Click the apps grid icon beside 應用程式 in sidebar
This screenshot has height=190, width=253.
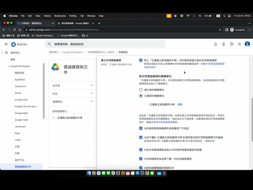6,53
